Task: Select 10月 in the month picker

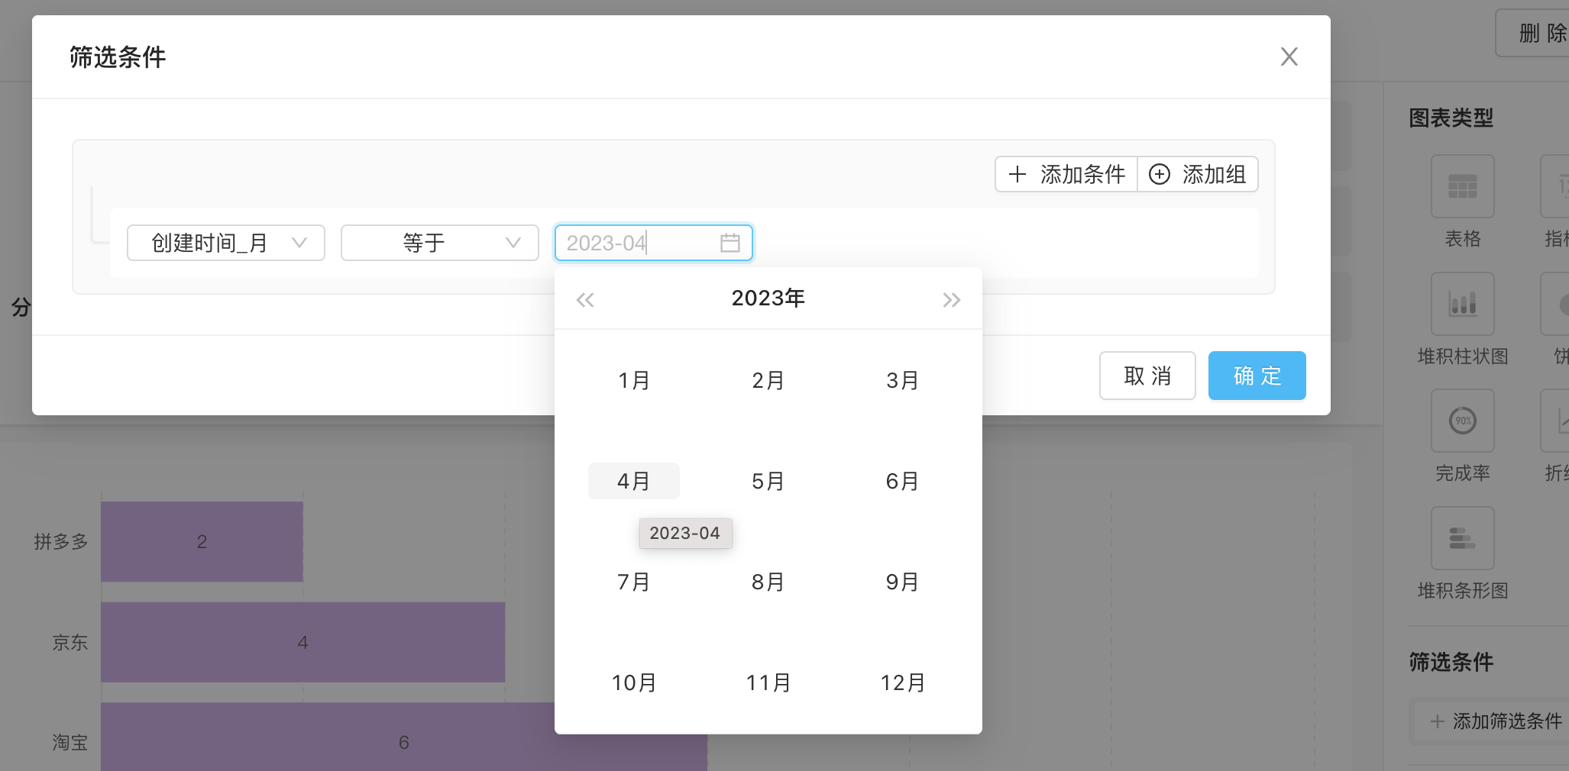Action: (x=634, y=682)
